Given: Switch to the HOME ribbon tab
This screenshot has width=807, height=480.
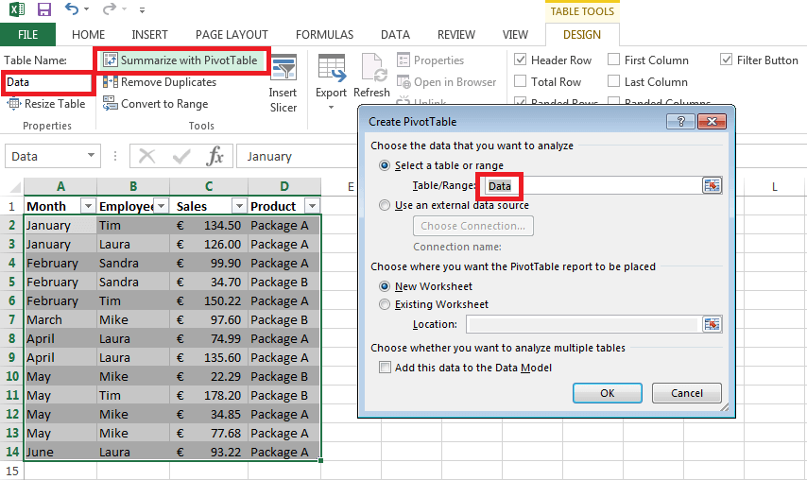Looking at the screenshot, I should click(x=88, y=34).
